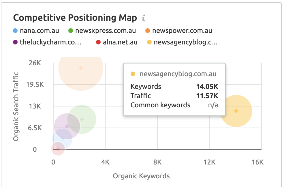284x187 pixels.
Task: Click the blue nana.com.au legend dot
Action: [15, 31]
